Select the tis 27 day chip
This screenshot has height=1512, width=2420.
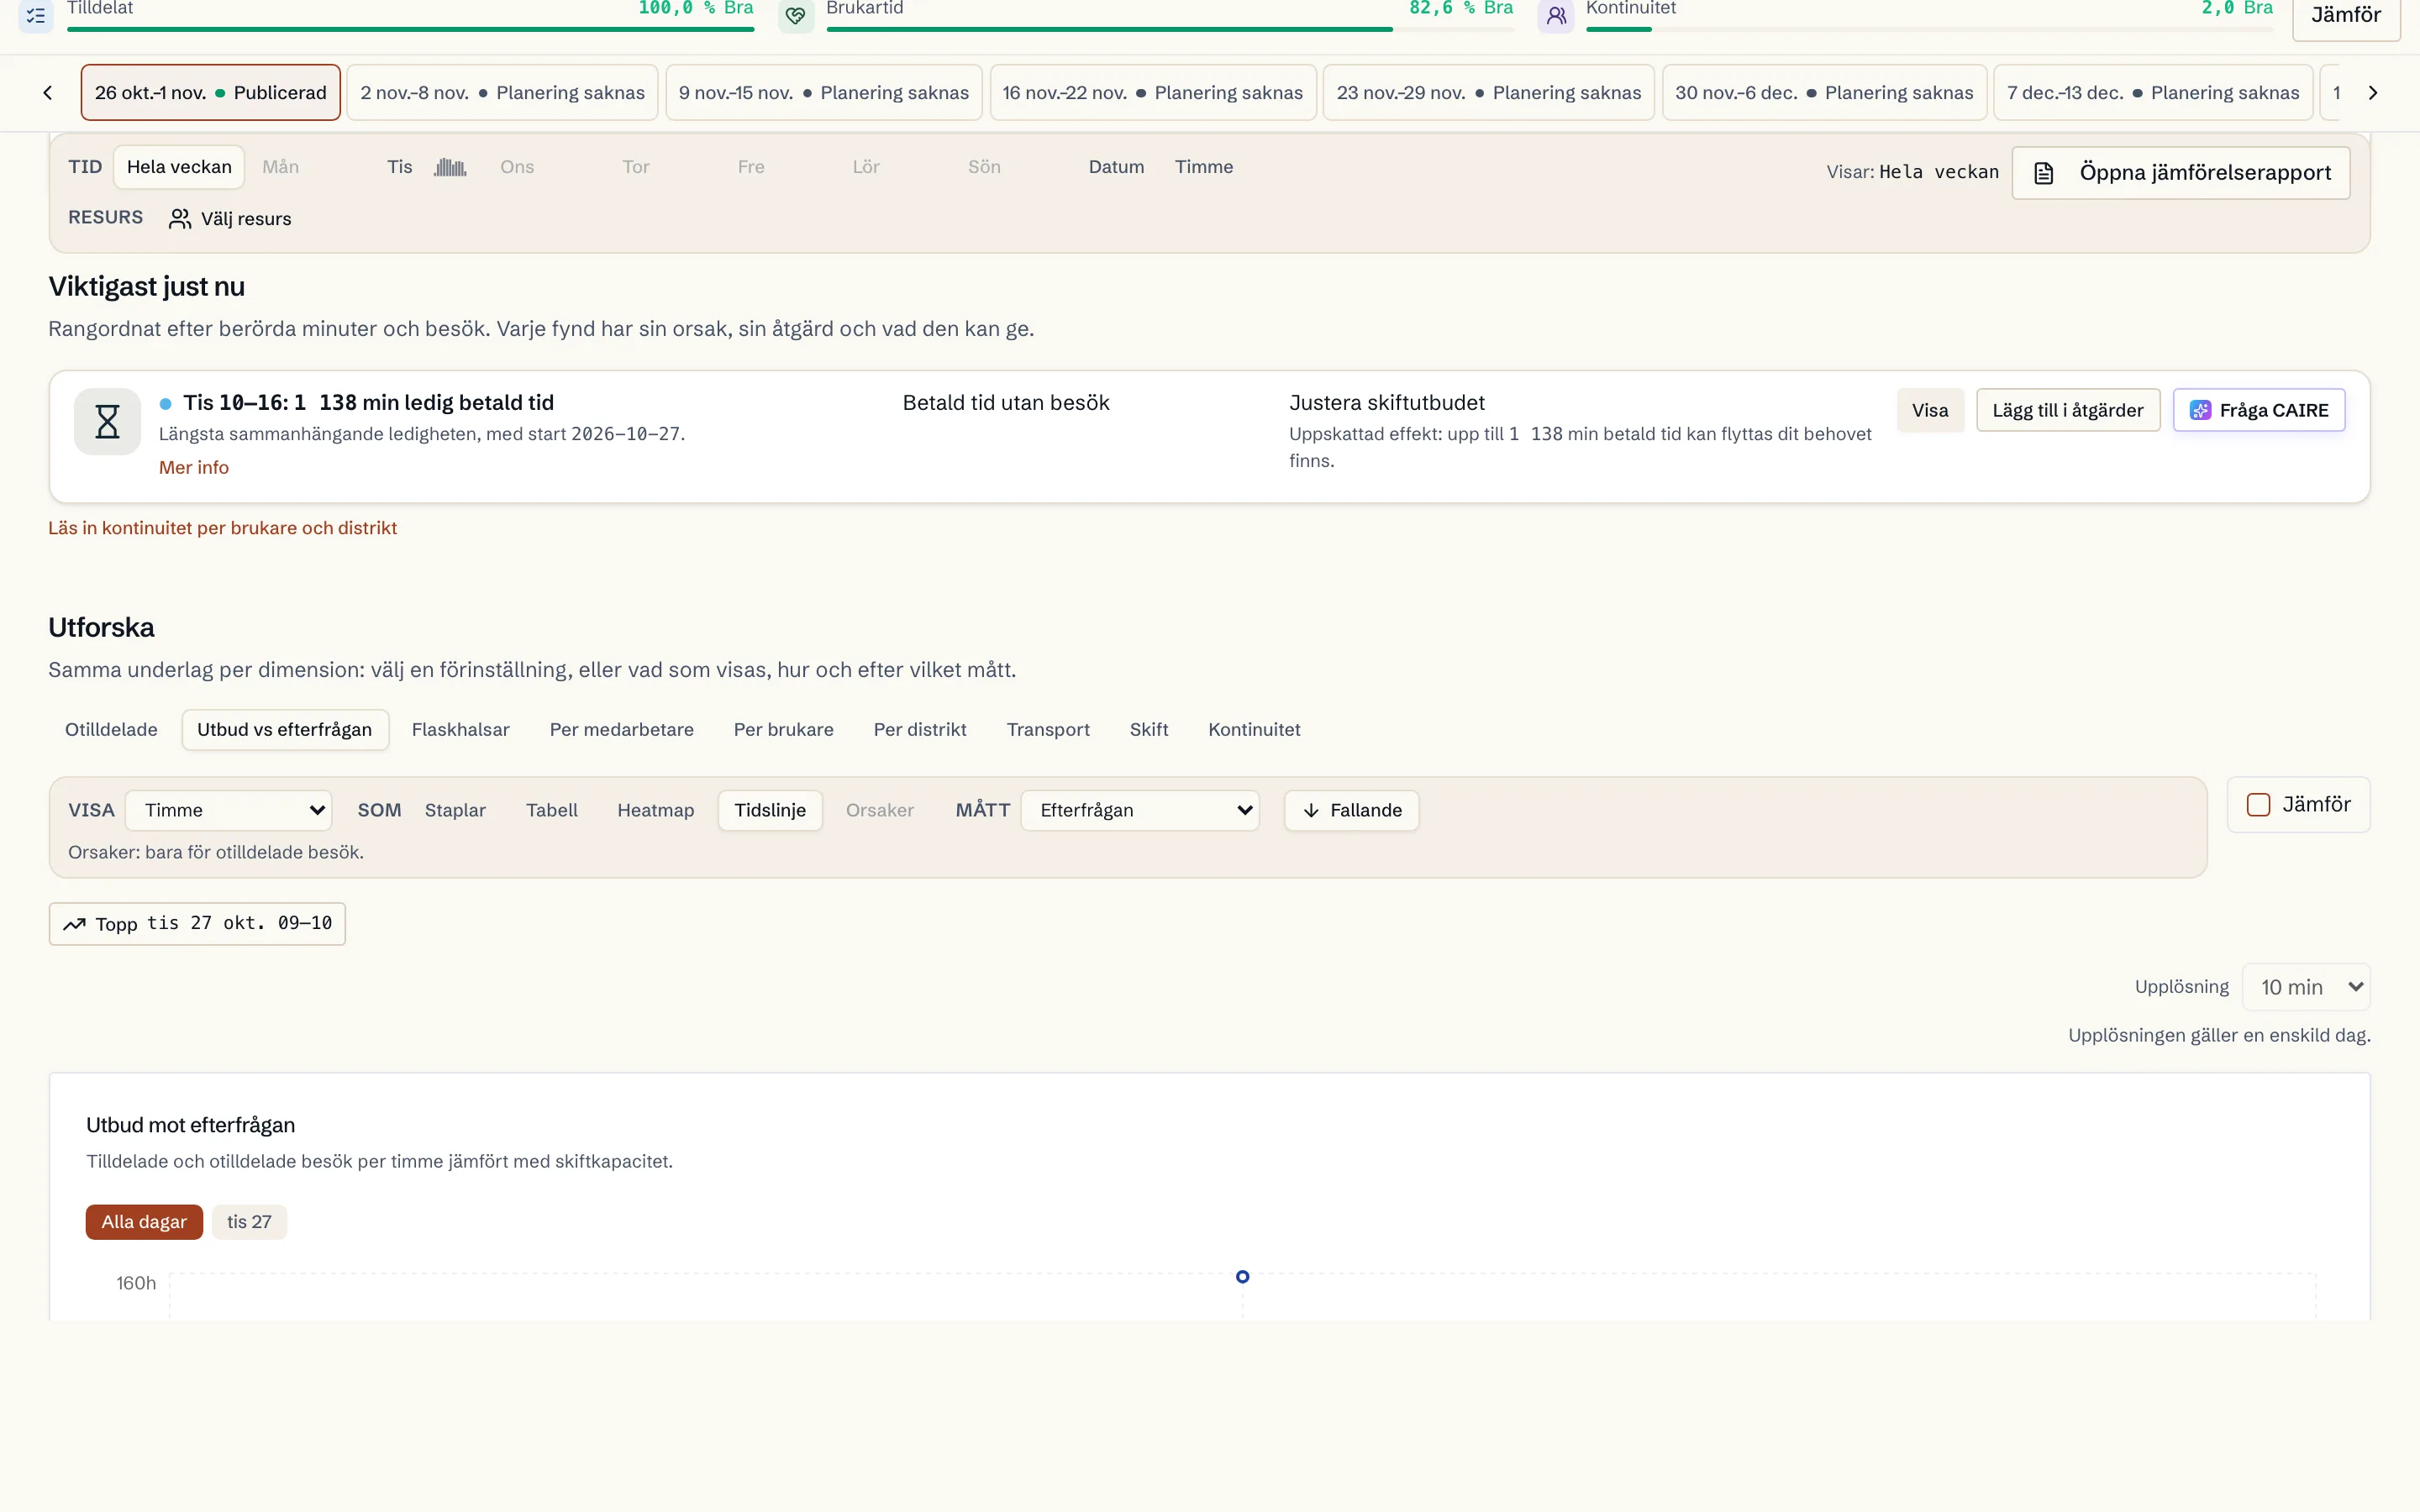249,1222
